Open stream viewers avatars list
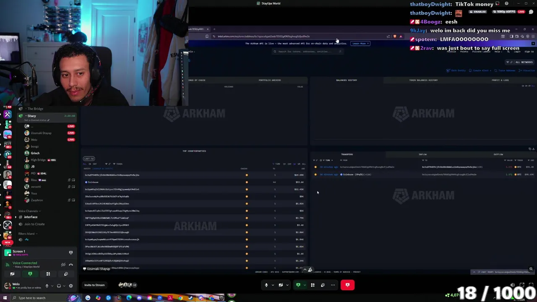The height and width of the screenshot is (302, 537). (128, 285)
